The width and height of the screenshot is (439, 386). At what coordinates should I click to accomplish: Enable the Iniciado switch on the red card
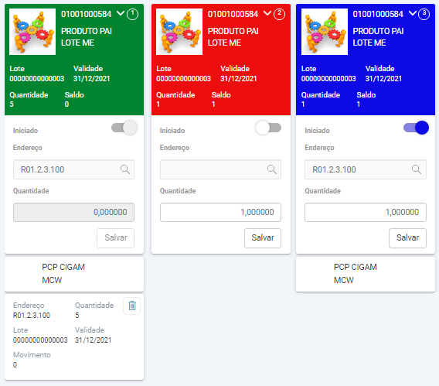point(268,128)
